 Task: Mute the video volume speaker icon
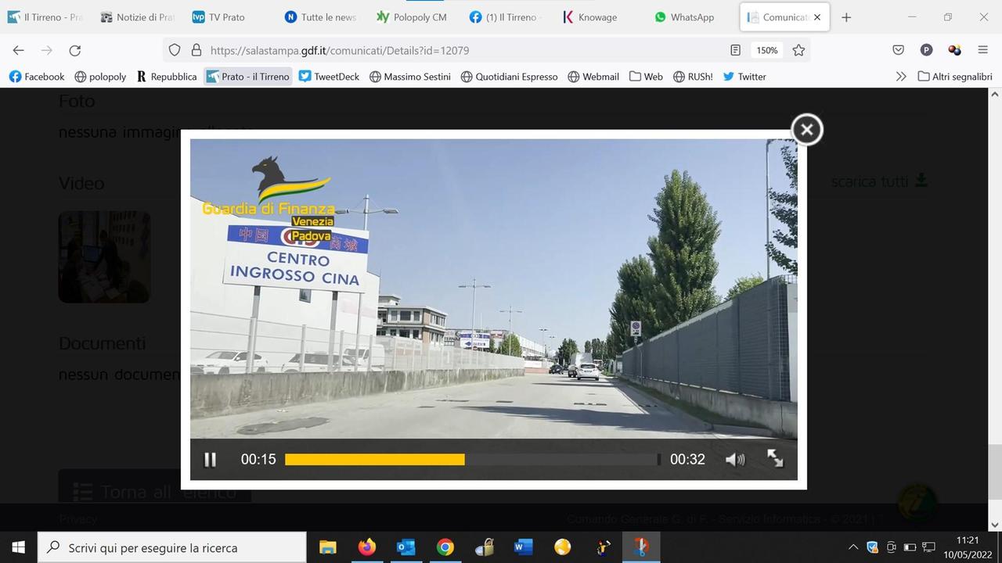click(x=735, y=460)
